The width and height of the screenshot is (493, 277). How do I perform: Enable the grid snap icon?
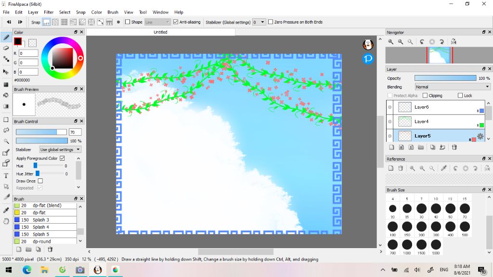[64, 22]
